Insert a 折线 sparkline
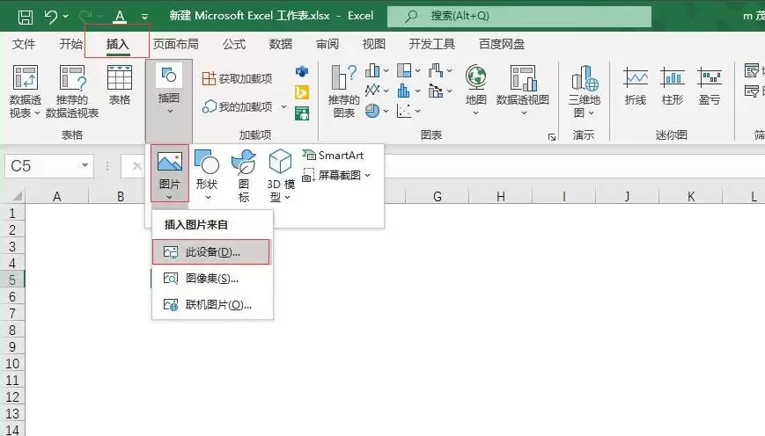Image resolution: width=765 pixels, height=436 pixels. pos(636,86)
